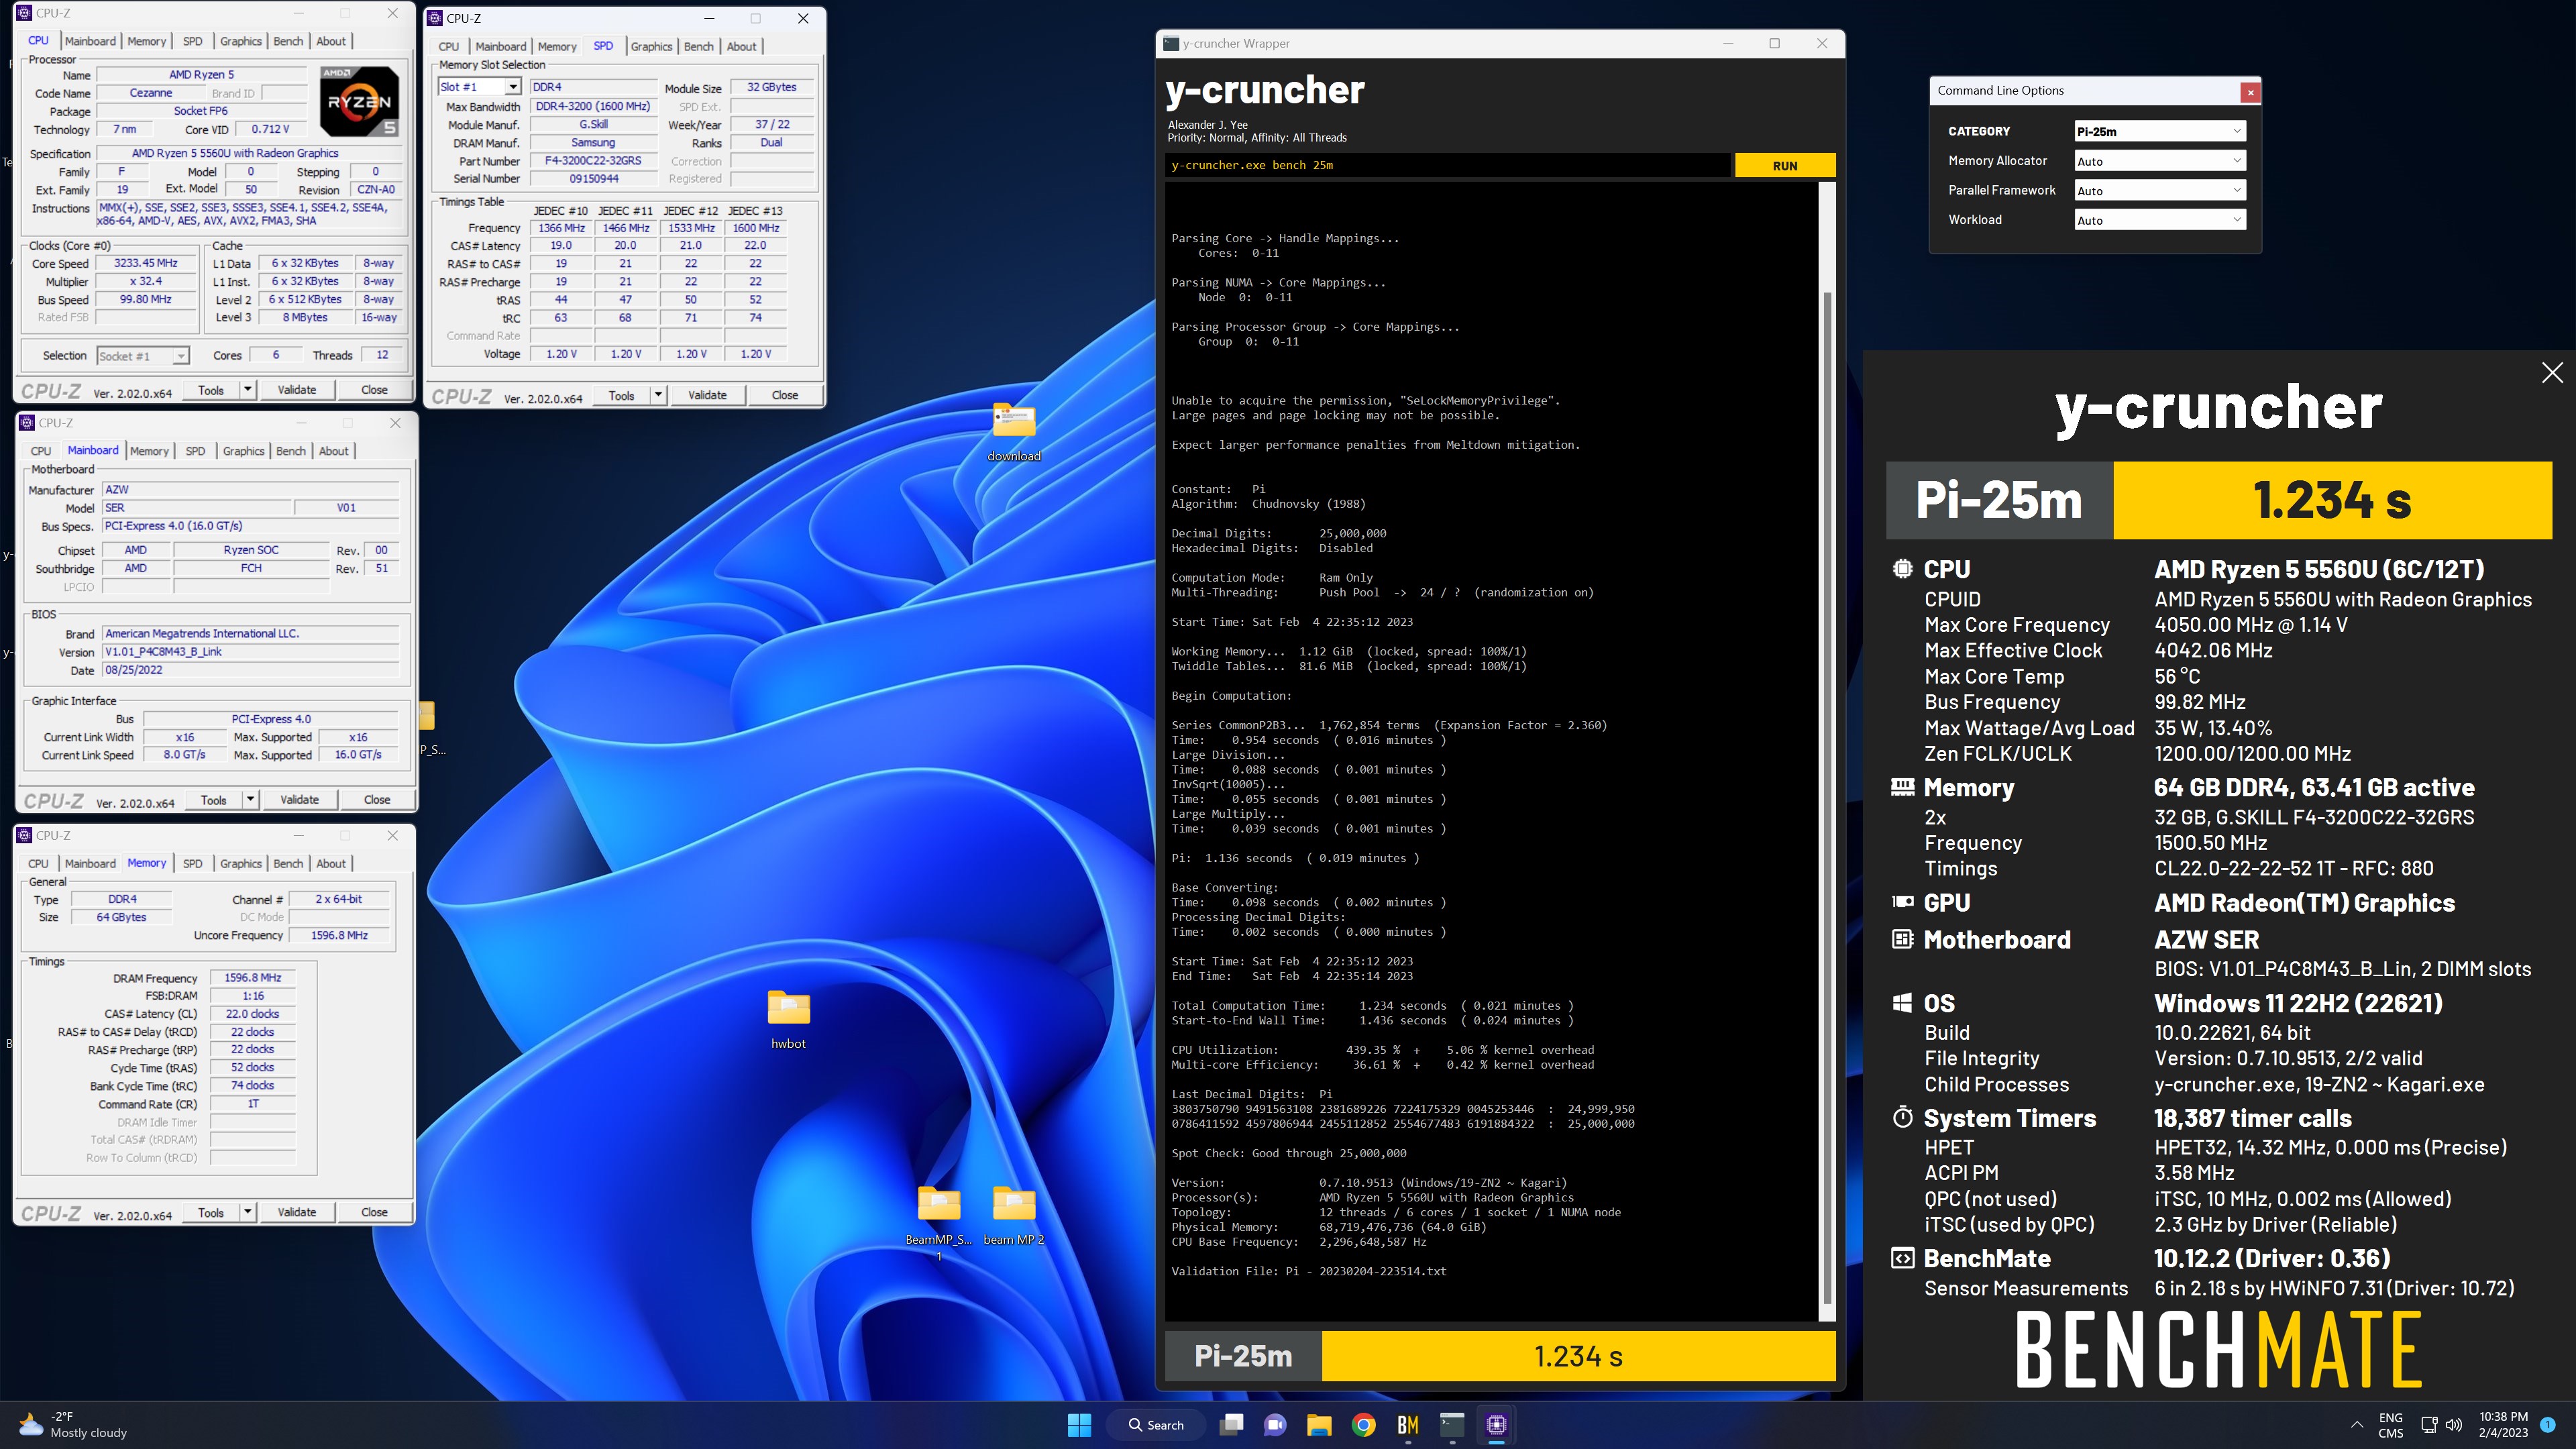Click the ENG CMS language indicator
The width and height of the screenshot is (2576, 1449).
pyautogui.click(x=2390, y=1424)
